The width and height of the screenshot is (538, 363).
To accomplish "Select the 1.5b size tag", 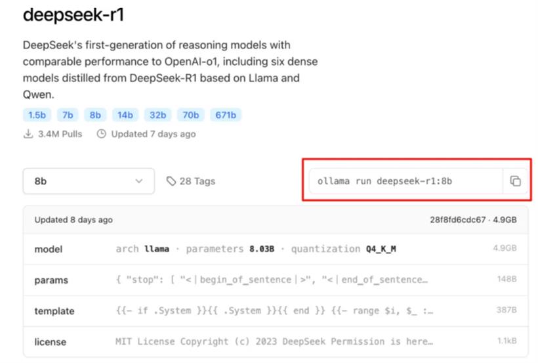I will pos(37,115).
